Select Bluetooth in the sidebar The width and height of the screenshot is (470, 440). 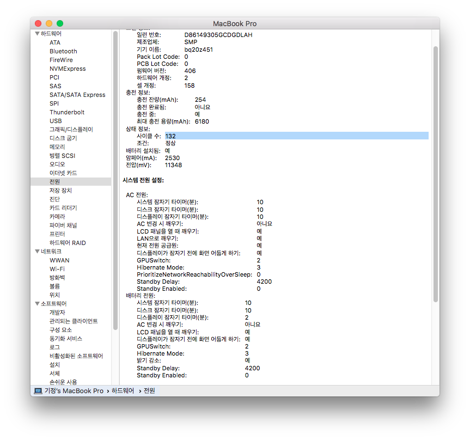[63, 51]
